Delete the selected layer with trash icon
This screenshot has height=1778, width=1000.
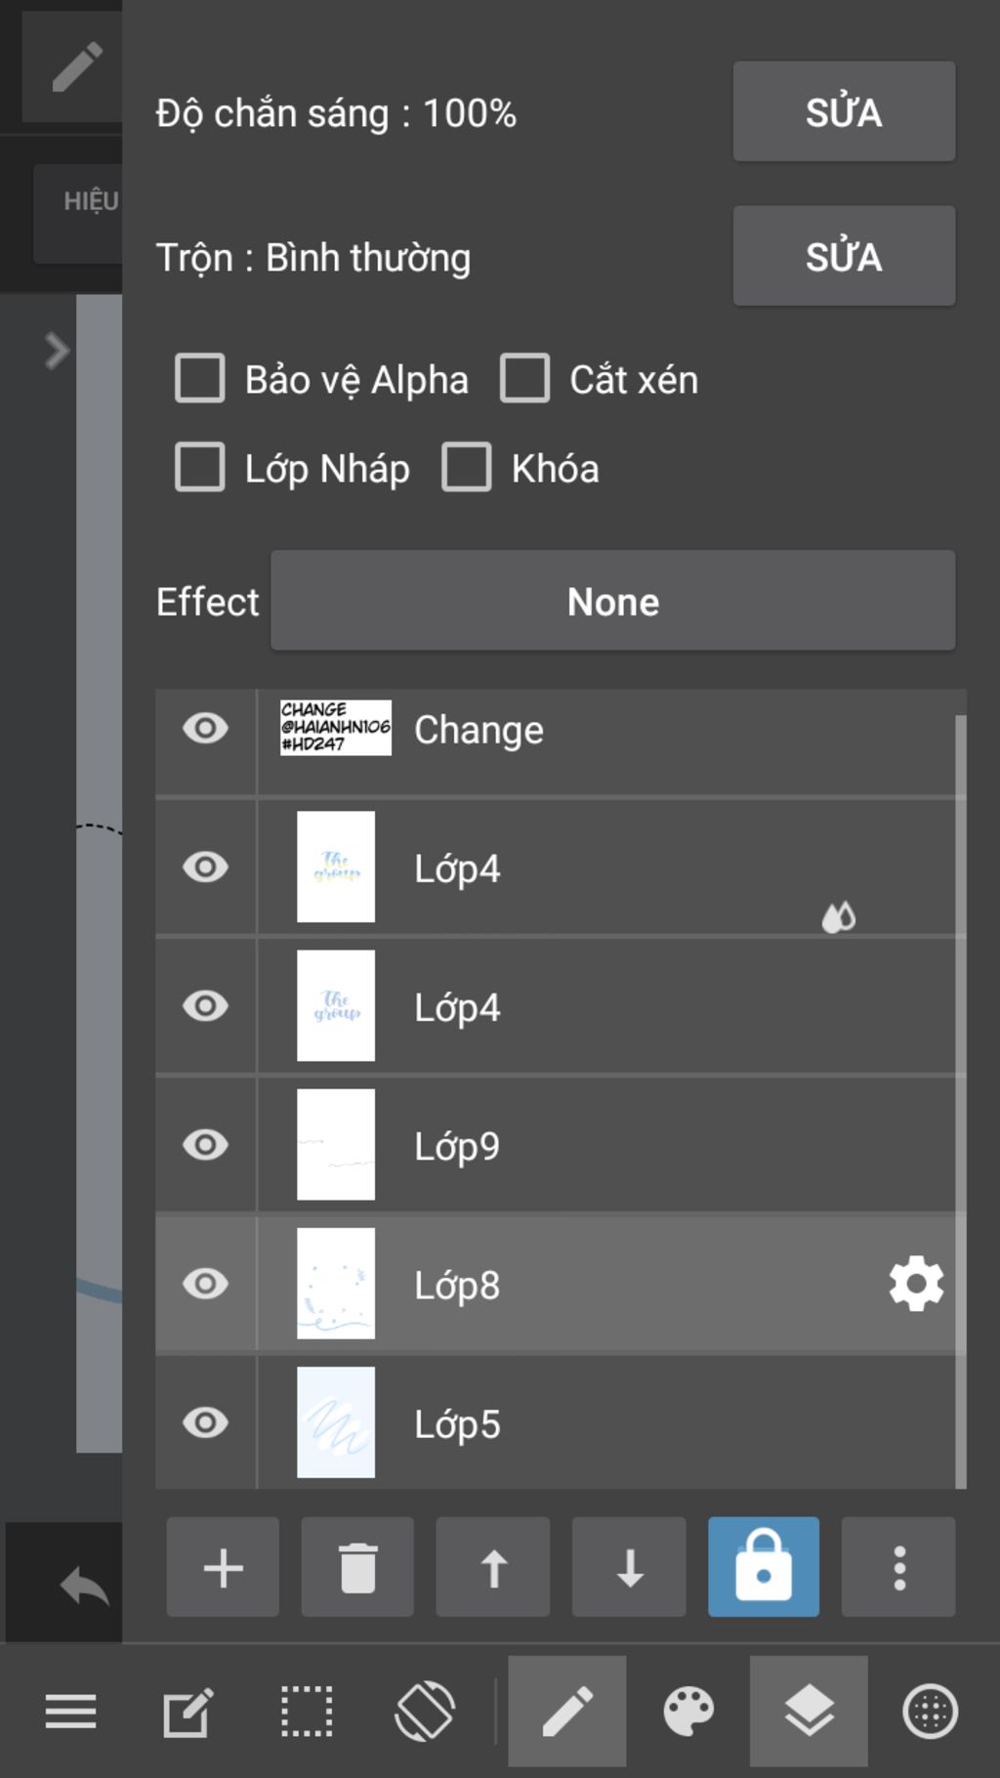click(357, 1567)
